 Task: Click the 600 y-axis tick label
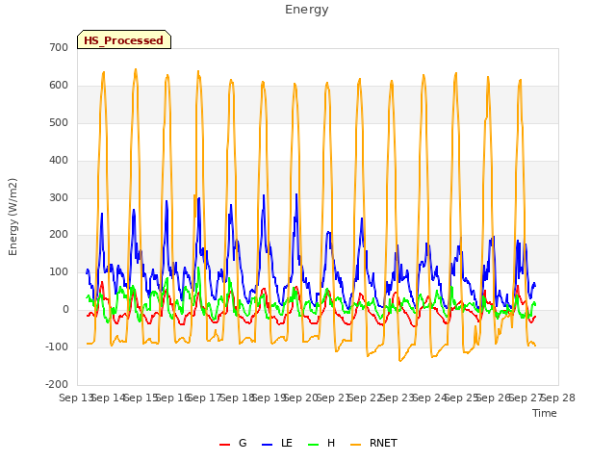click(x=59, y=86)
